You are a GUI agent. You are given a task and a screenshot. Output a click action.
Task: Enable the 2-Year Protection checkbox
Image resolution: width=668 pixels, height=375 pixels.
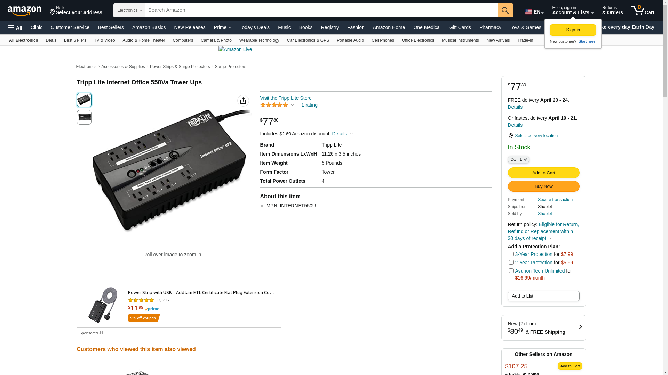(511, 262)
